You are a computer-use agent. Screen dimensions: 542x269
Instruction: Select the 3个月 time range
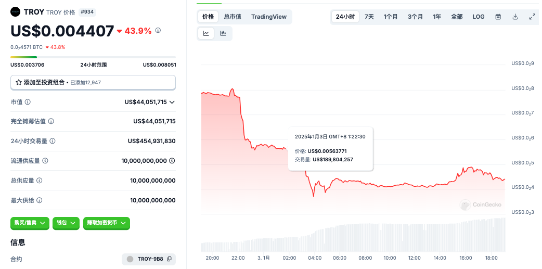[415, 17]
